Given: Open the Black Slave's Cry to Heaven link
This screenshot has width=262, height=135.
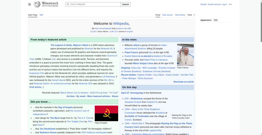Looking at the screenshot, I should tap(74, 93).
